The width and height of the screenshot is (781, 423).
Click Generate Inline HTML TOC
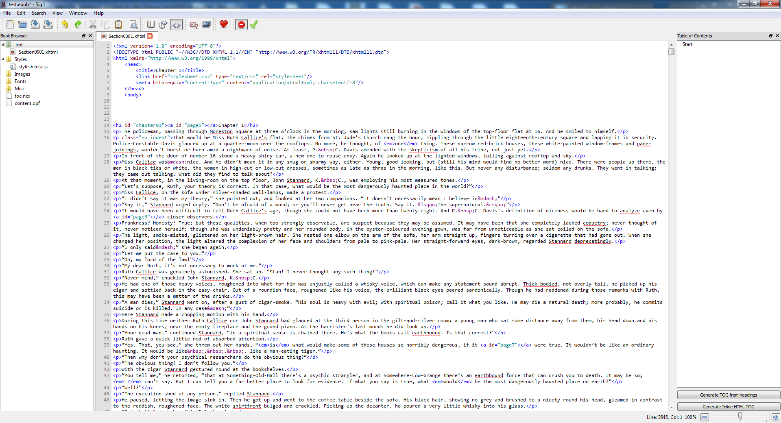click(x=729, y=407)
